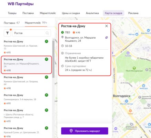Screen dimensions: 151x138
Task: Switch to the Маркетплейс 99+ tab
Action: pyautogui.click(x=36, y=23)
